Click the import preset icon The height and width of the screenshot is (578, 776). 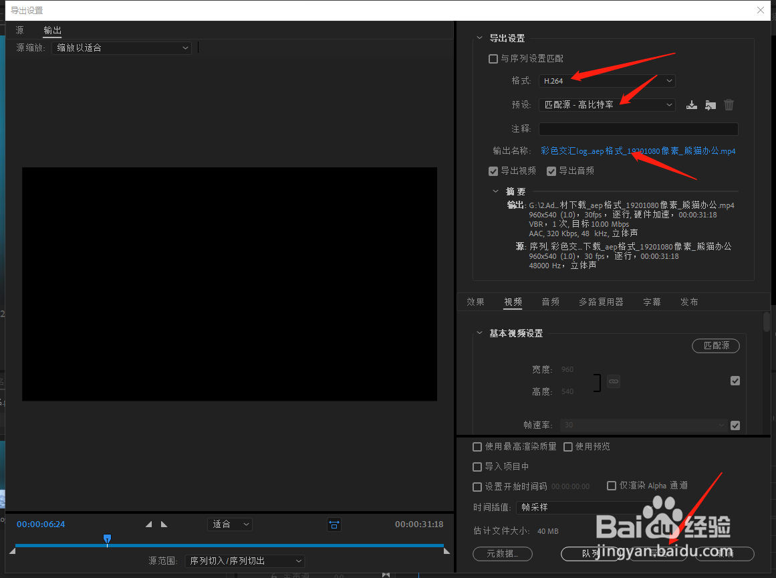point(710,105)
